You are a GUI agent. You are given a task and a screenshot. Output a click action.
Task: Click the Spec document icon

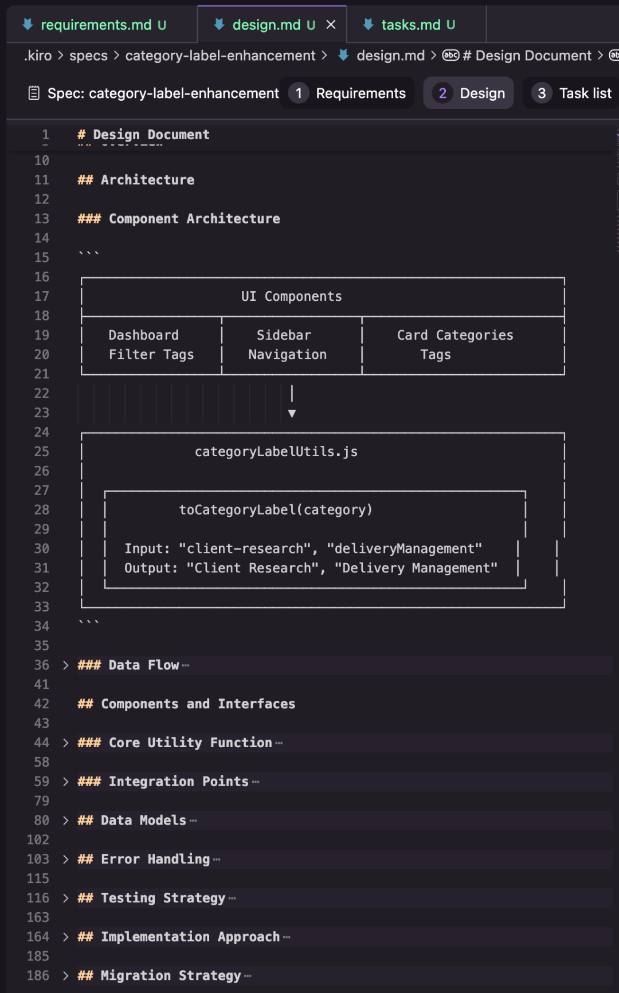click(34, 93)
